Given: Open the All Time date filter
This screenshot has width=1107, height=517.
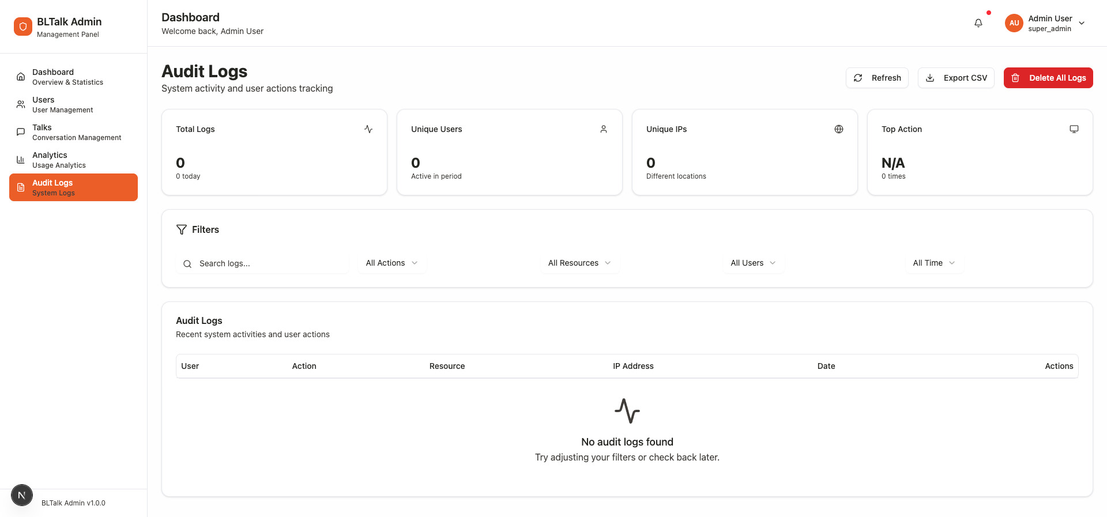Looking at the screenshot, I should [x=934, y=263].
